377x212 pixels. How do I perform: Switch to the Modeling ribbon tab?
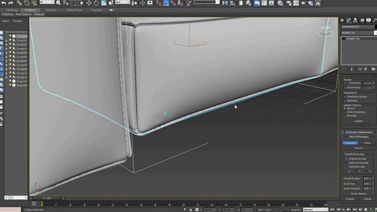click(12, 10)
